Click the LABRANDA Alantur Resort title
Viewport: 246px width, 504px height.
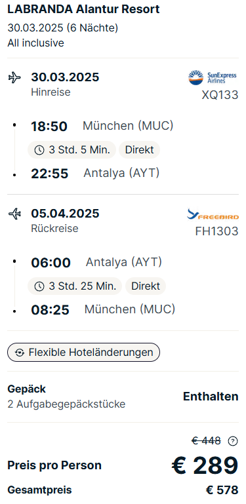83,9
